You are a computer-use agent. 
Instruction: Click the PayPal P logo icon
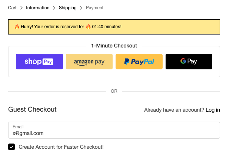coord(127,62)
